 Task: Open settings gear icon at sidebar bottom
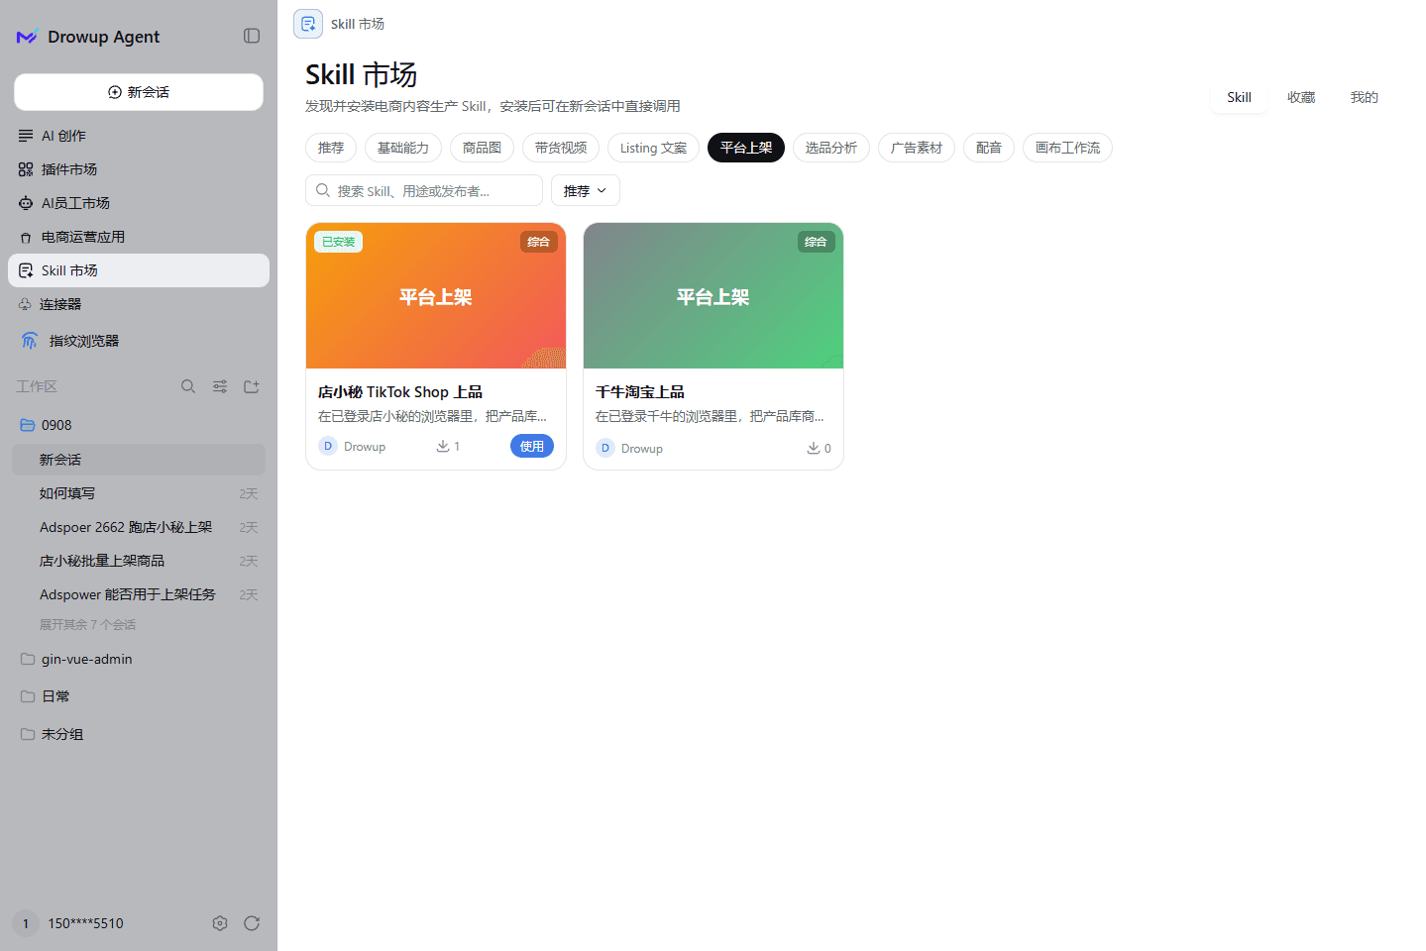(x=220, y=923)
